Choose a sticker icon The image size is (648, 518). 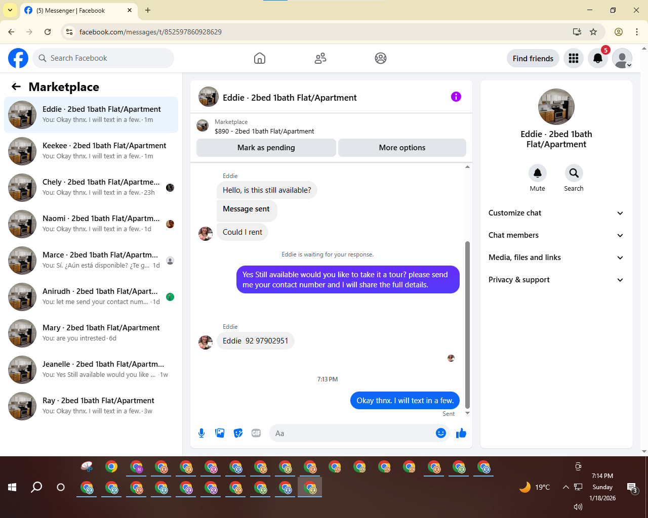click(238, 433)
